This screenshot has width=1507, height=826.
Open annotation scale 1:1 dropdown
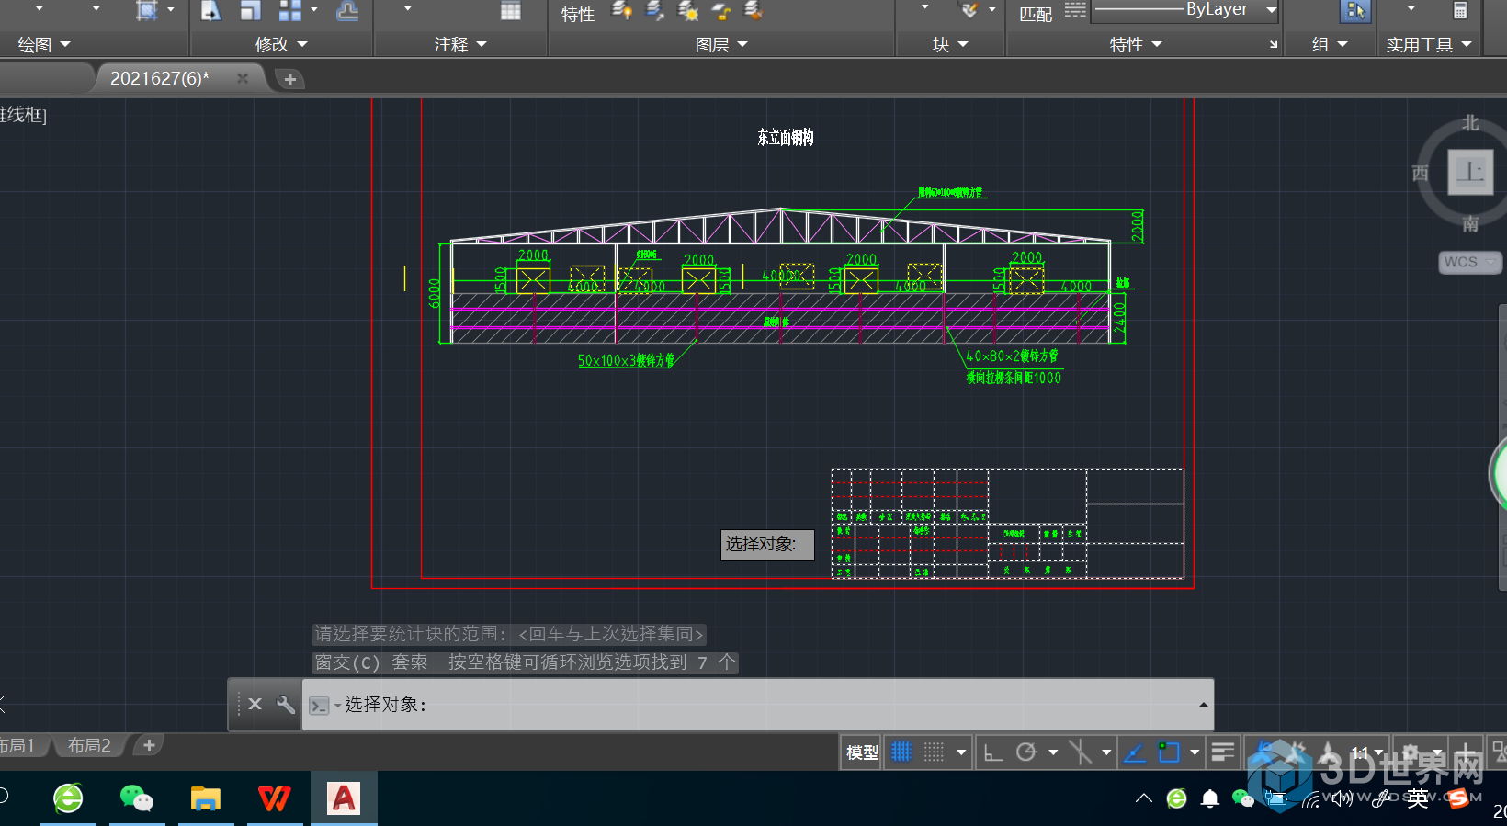tap(1366, 752)
